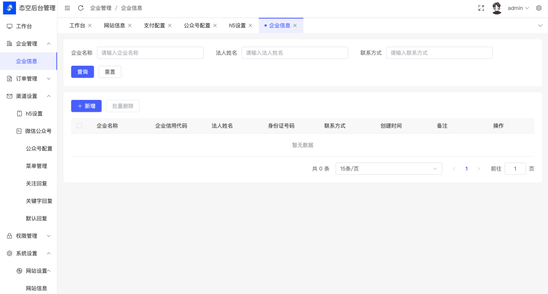Collapse the 渠道设置 menu chevron
548x294 pixels.
tap(49, 96)
